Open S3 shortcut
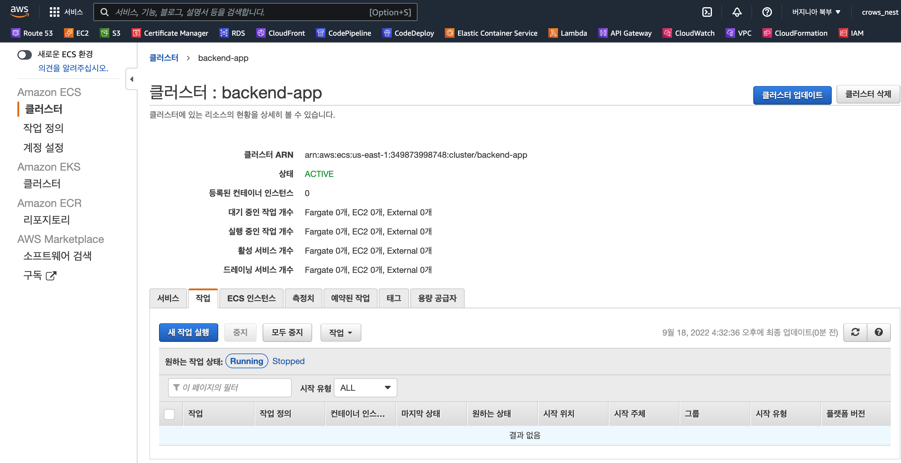The width and height of the screenshot is (901, 463). coord(110,33)
